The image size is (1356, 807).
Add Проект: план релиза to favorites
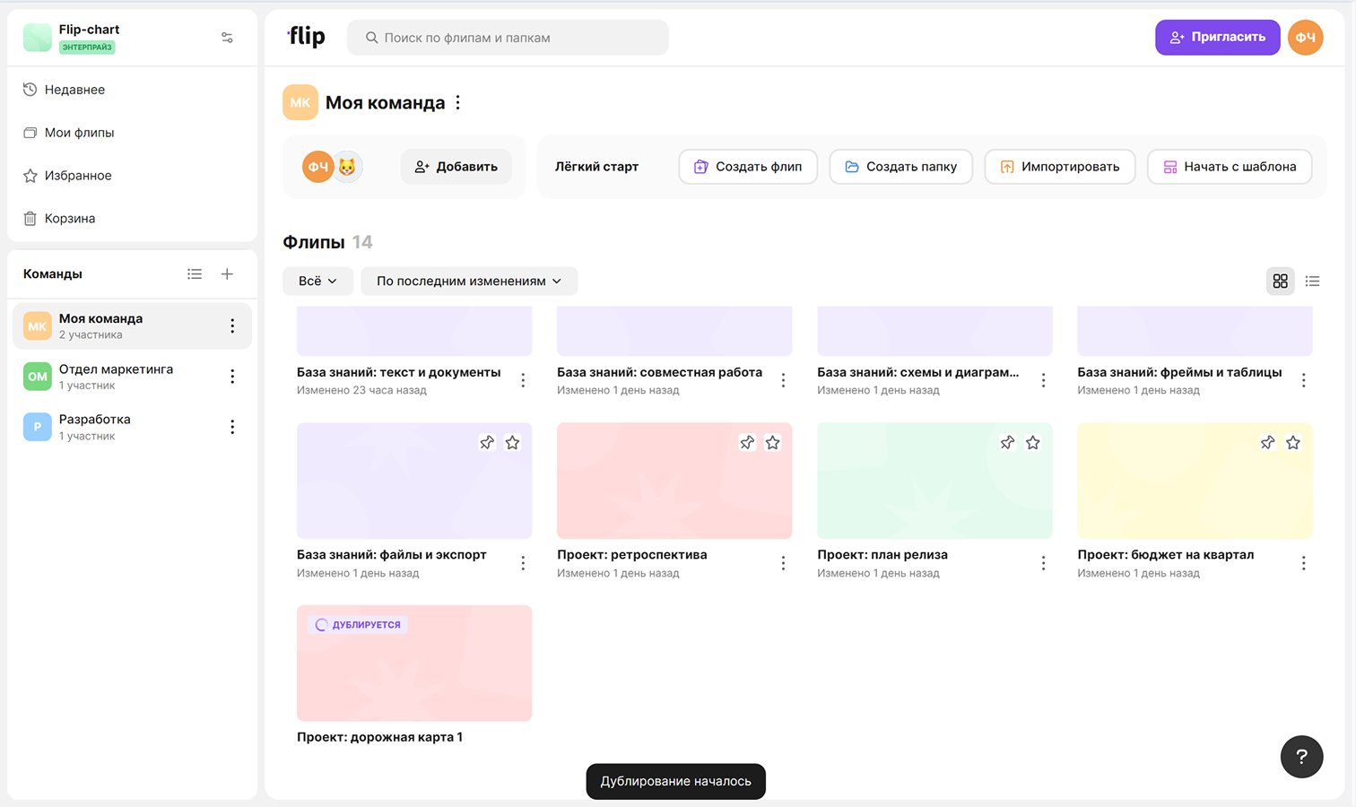[1033, 443]
